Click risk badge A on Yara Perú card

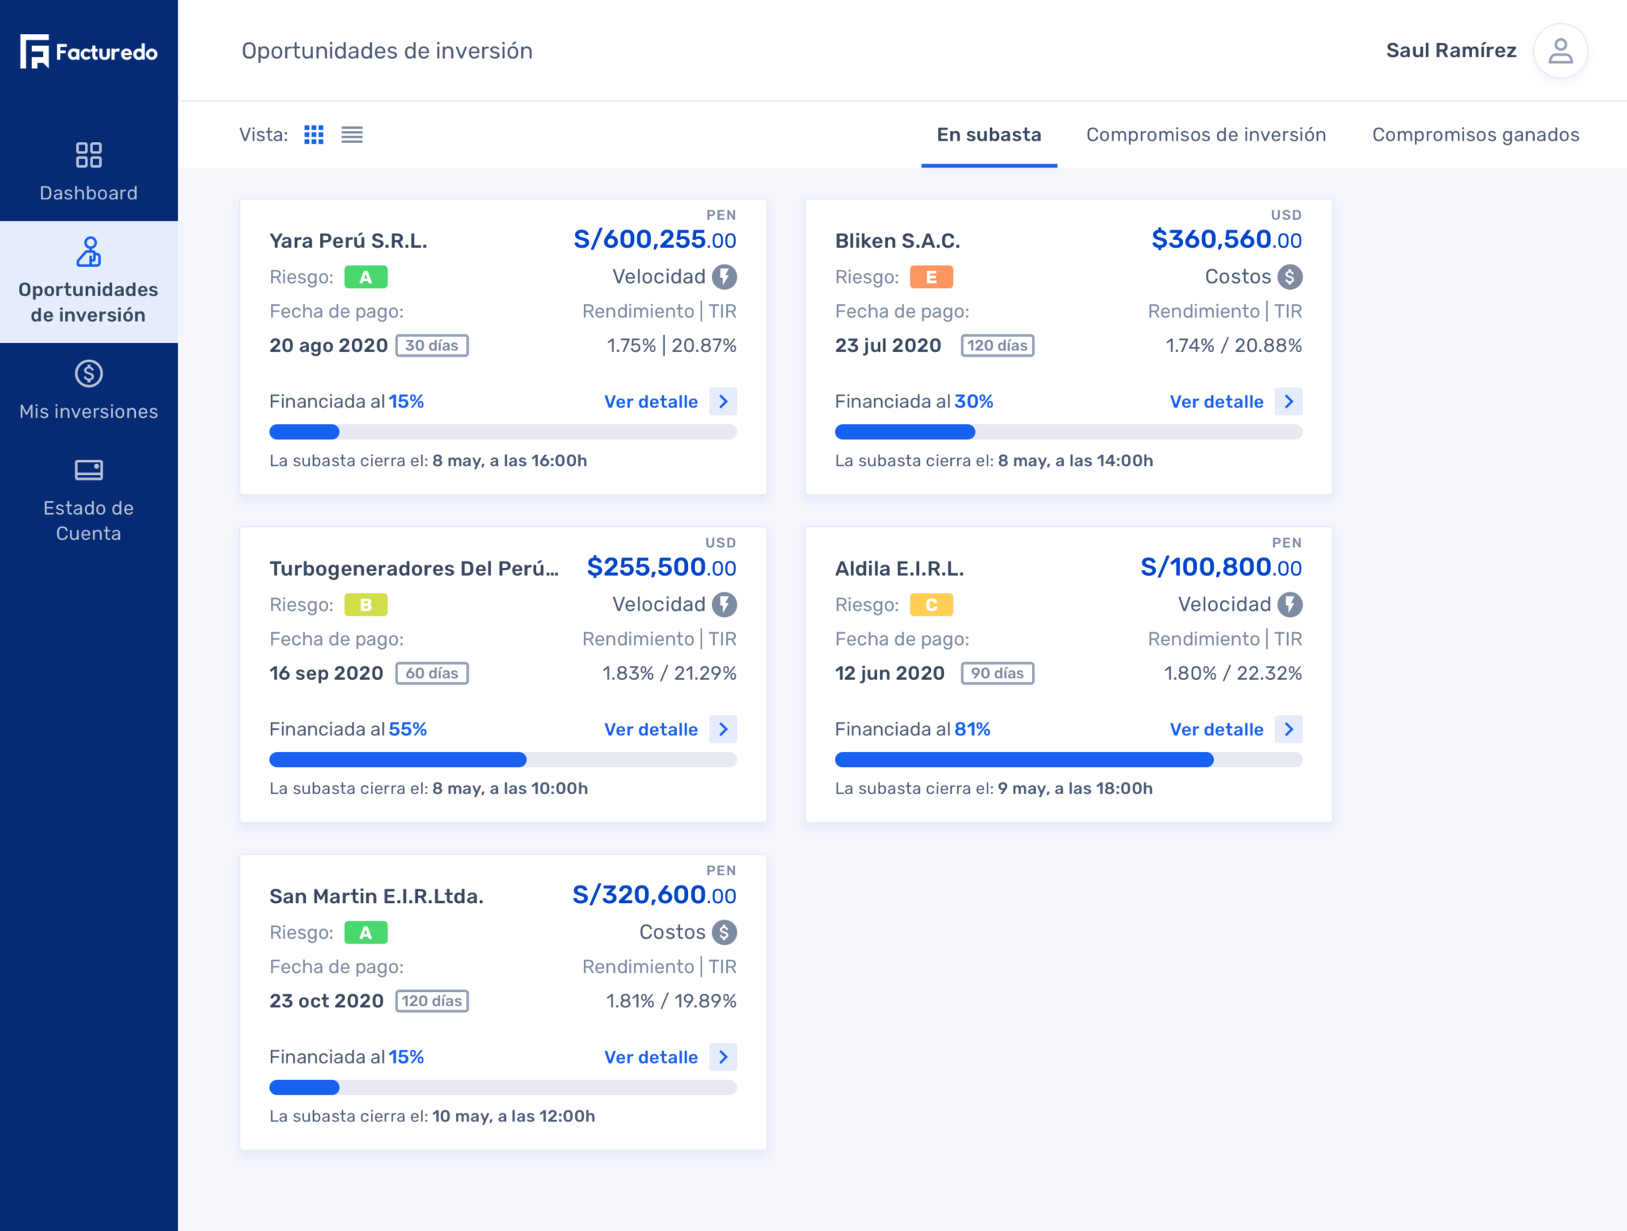365,277
